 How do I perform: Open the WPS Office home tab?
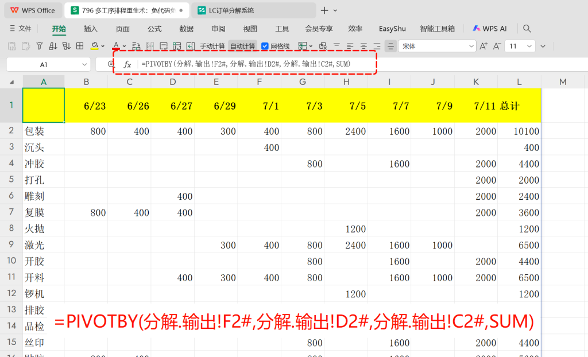coord(33,10)
